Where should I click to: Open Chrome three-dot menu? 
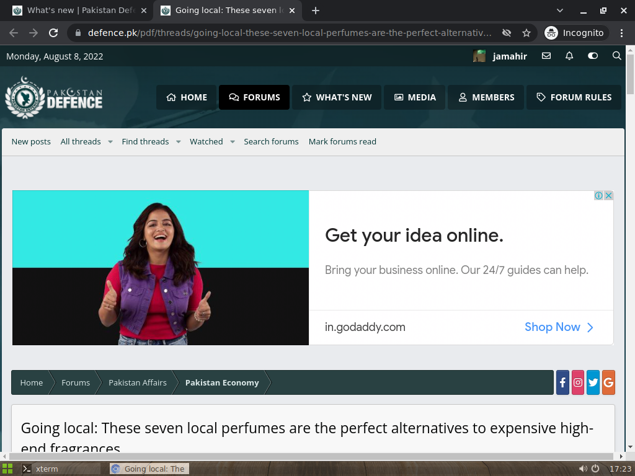[621, 33]
